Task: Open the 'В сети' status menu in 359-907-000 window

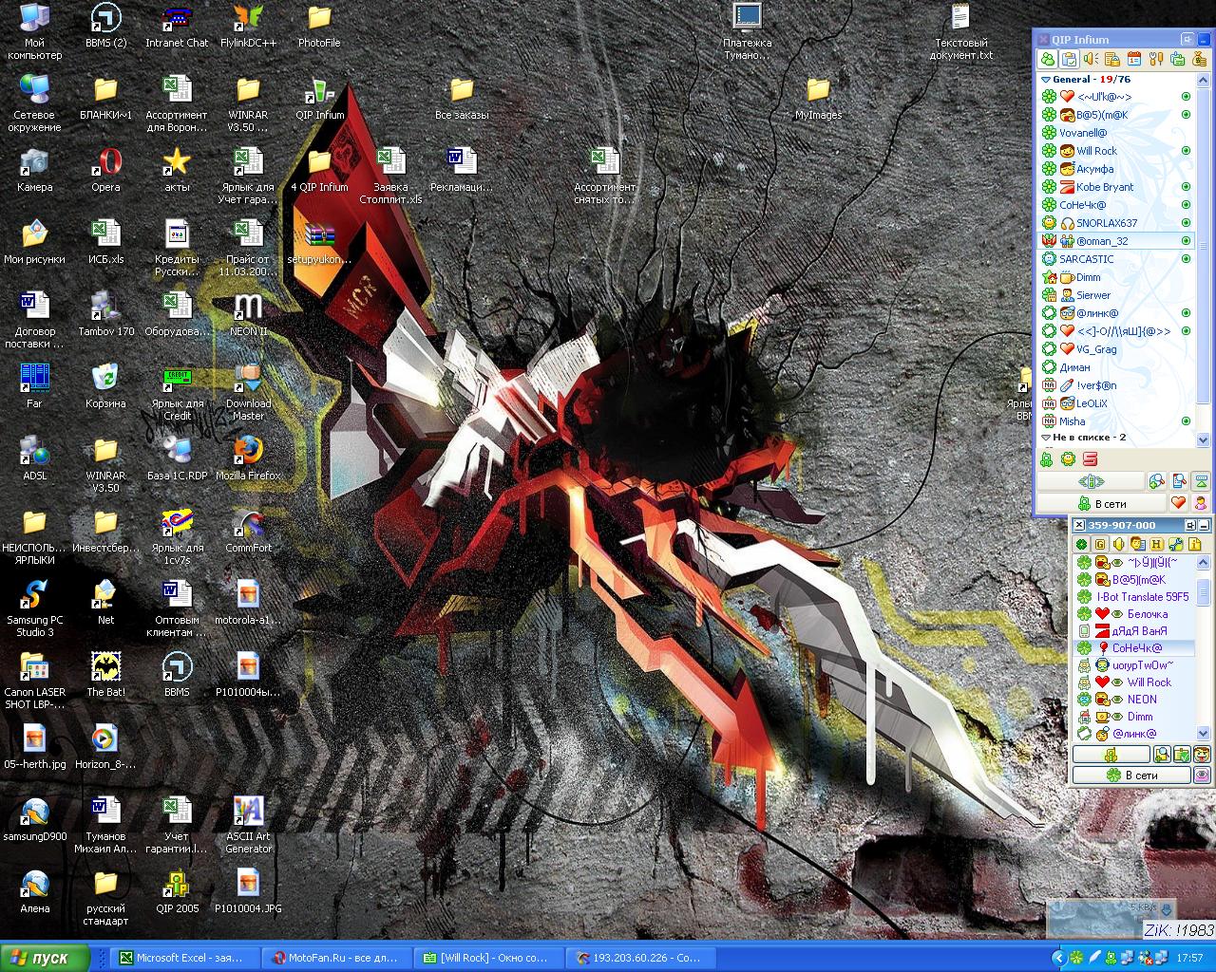Action: pyautogui.click(x=1131, y=775)
